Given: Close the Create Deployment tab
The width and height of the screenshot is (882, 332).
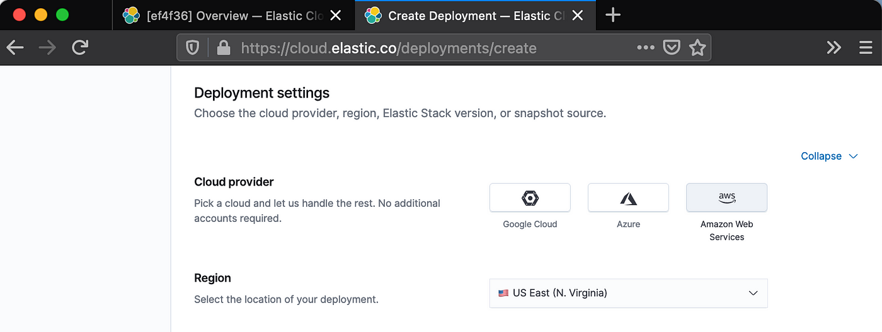Looking at the screenshot, I should 578,15.
